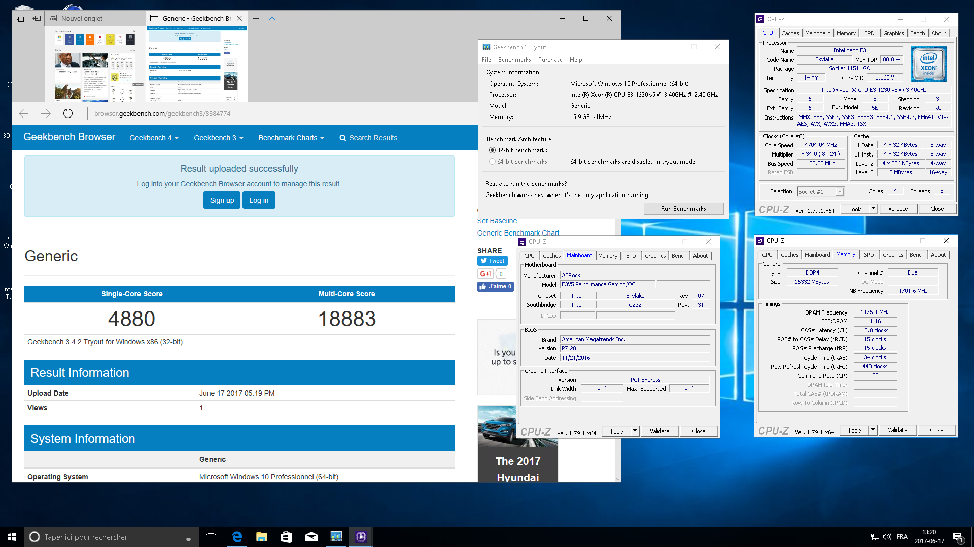Open the Generic Benchmark Chart link
Image resolution: width=974 pixels, height=547 pixels.
(518, 233)
